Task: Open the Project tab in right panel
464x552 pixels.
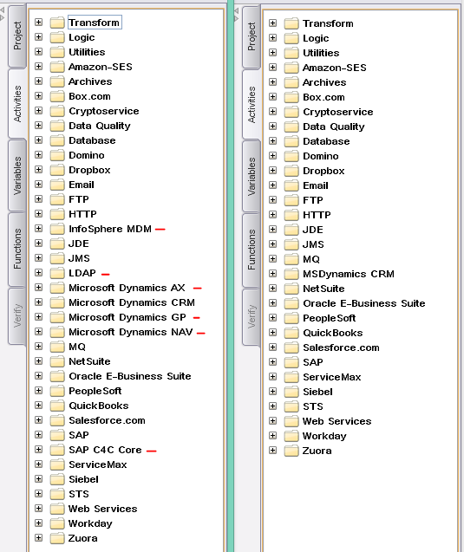Action: tap(252, 36)
